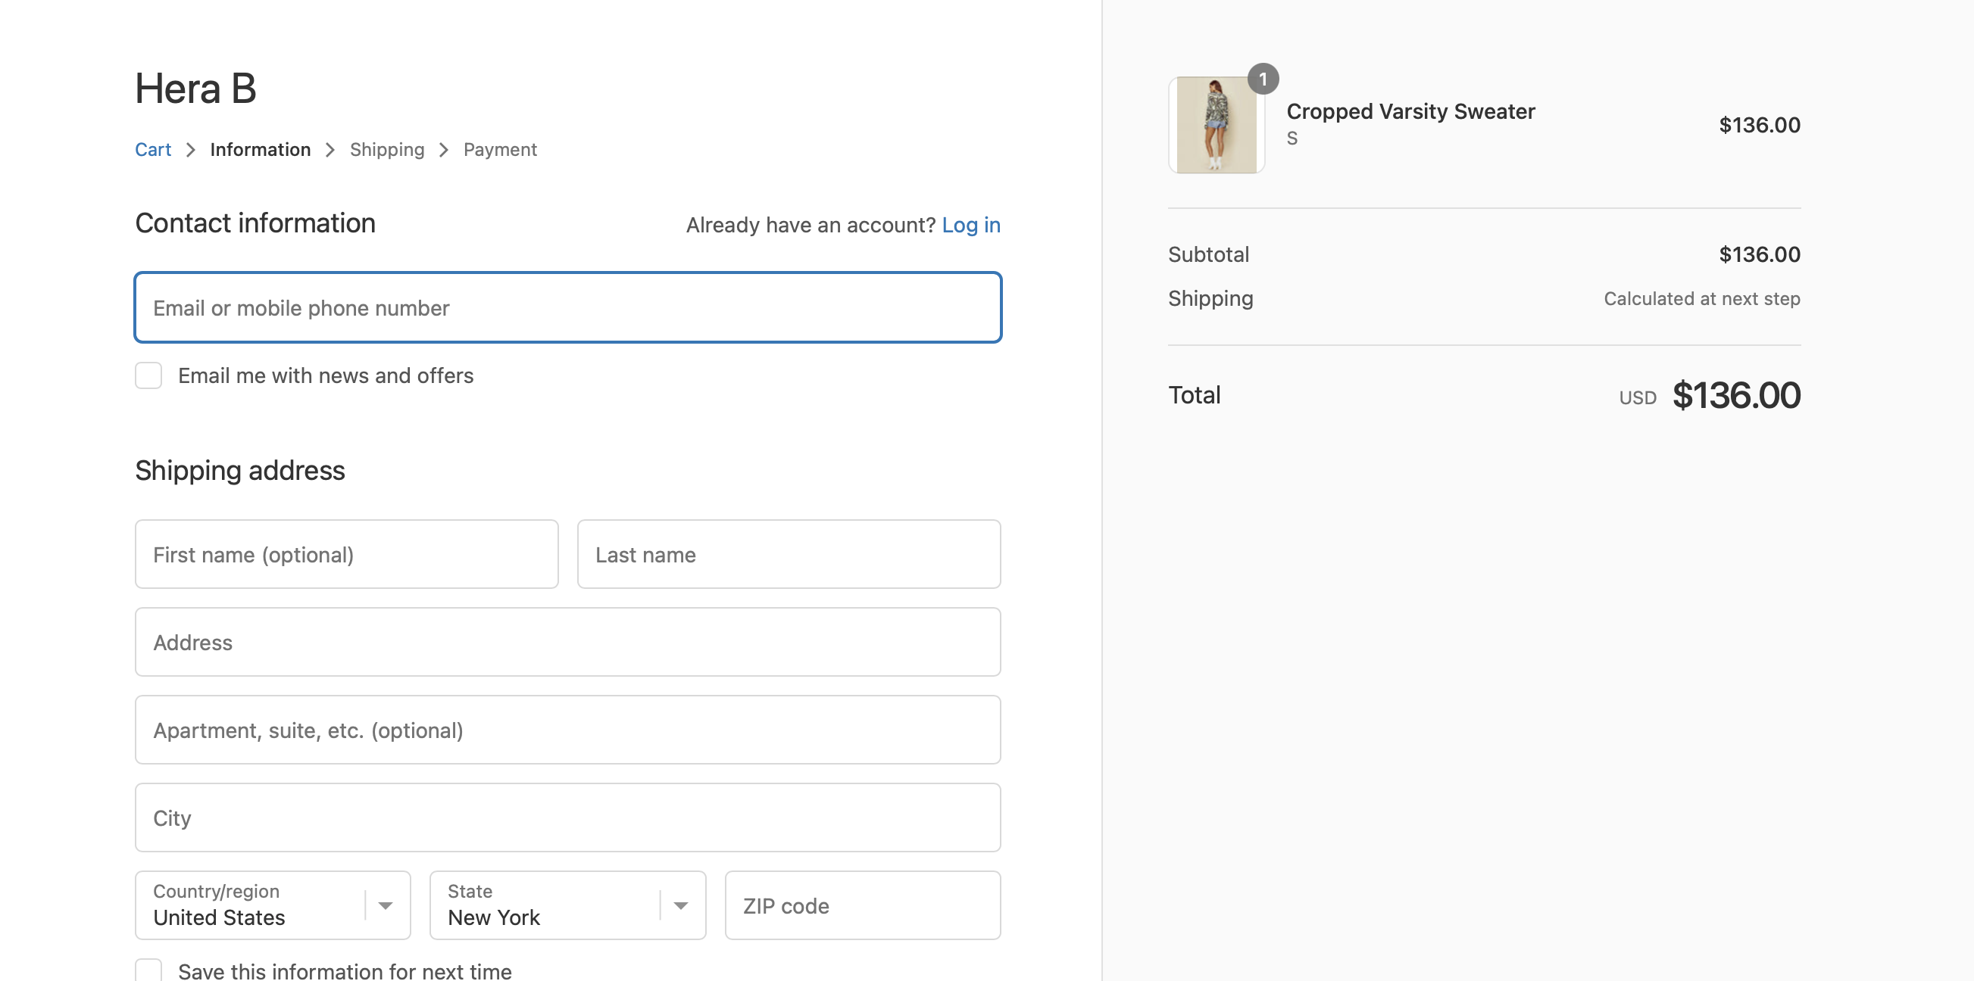Screen dimensions: 1974x981
Task: Click the City field
Action: [x=567, y=817]
